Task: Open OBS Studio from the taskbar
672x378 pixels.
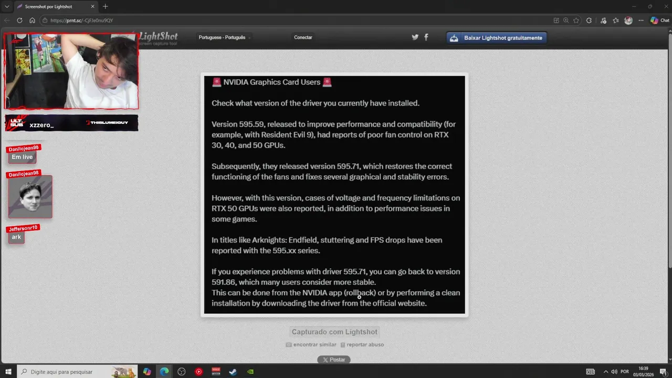Action: click(182, 372)
